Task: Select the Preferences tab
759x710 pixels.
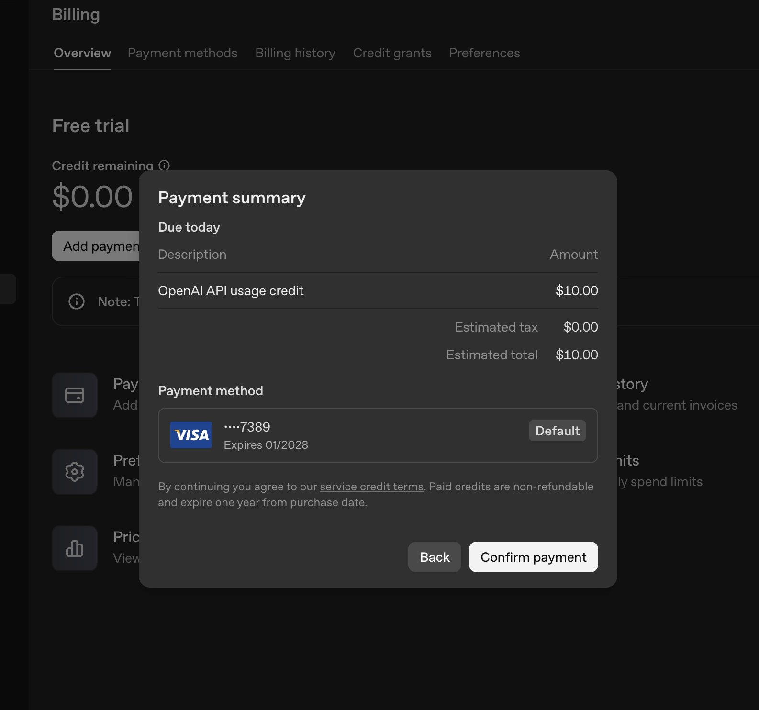Action: [x=484, y=53]
